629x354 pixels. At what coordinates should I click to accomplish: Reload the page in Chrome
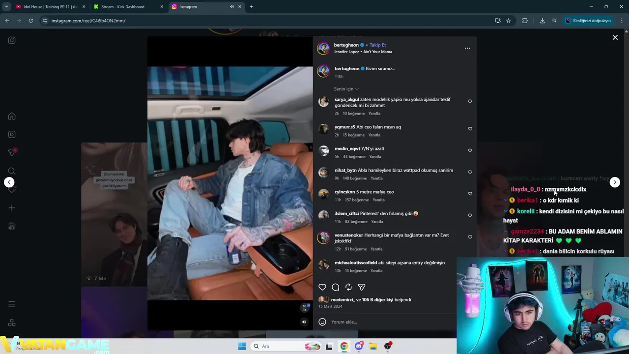click(x=31, y=21)
